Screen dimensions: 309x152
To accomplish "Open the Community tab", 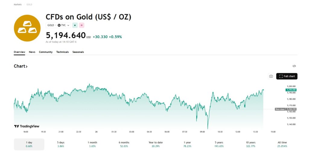I will 46,52.
